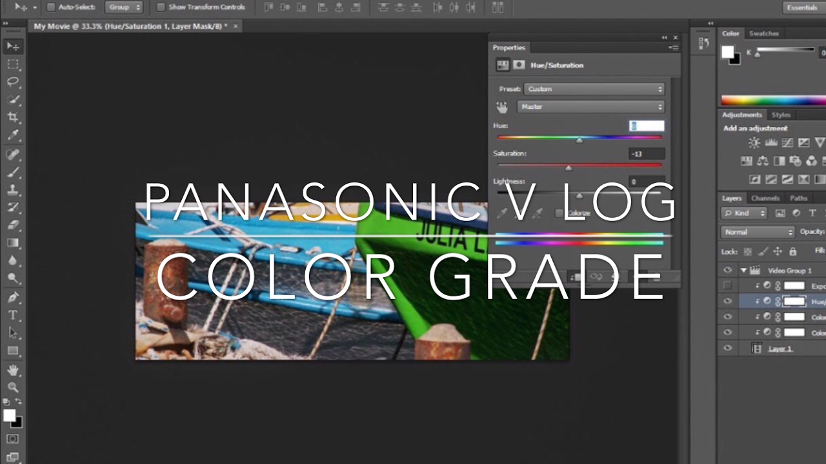Image resolution: width=826 pixels, height=464 pixels.
Task: Click the mask icon in Properties
Action: pos(519,65)
